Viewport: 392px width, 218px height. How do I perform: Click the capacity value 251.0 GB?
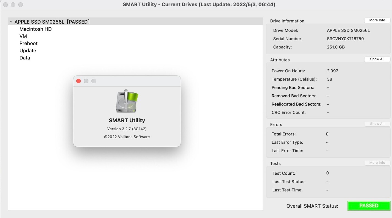pyautogui.click(x=336, y=47)
